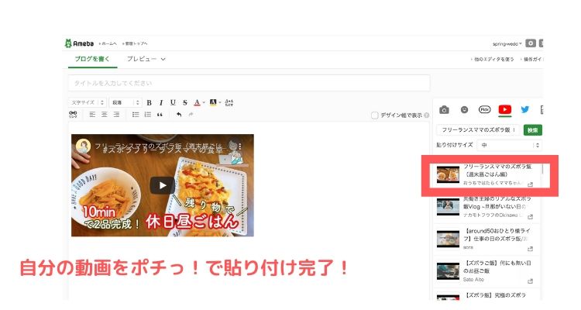Image resolution: width=581 pixels, height=310 pixels.
Task: Open the emoji smiley panel
Action: click(464, 109)
